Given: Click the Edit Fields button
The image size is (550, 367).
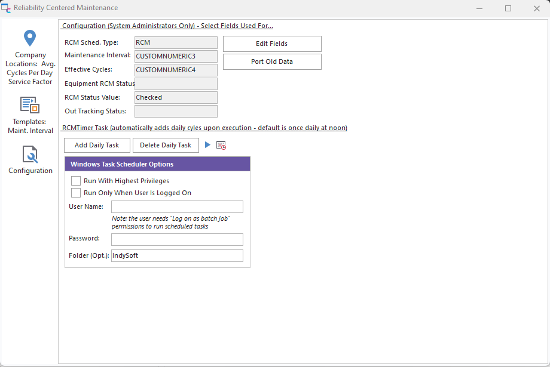Looking at the screenshot, I should 272,44.
